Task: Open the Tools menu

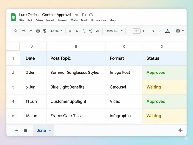Action: pyautogui.click(x=84, y=20)
